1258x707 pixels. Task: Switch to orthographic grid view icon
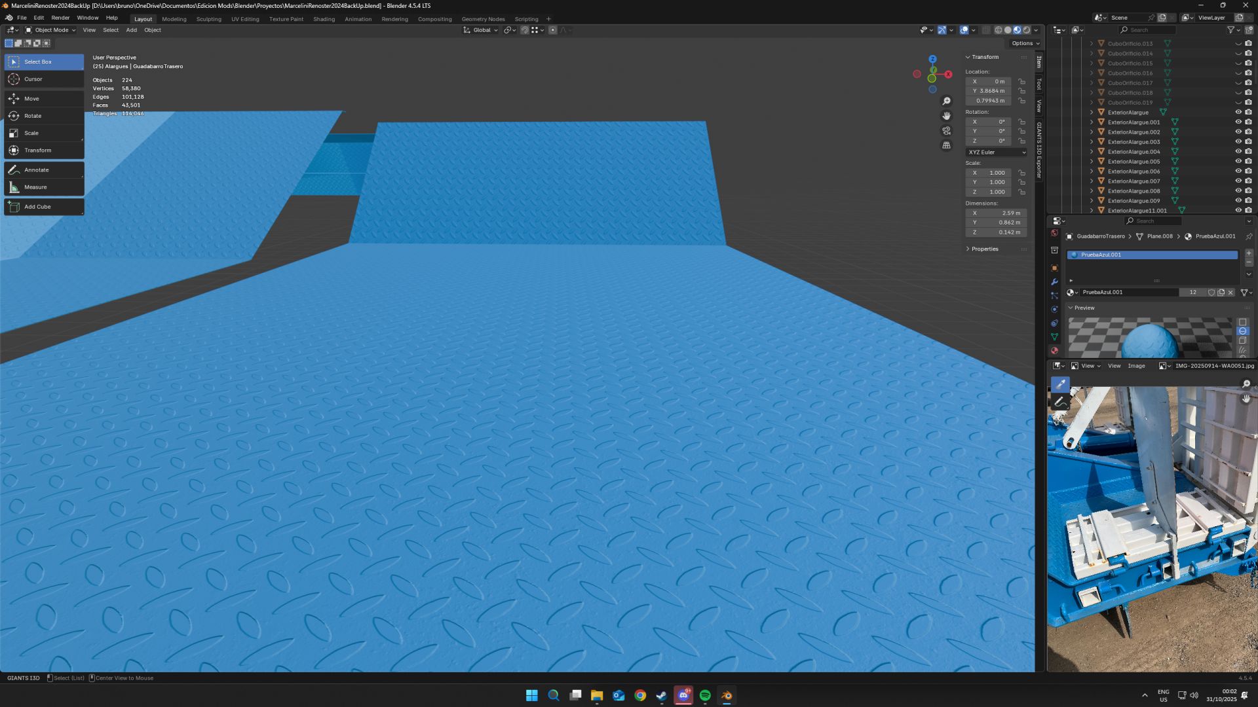946,145
